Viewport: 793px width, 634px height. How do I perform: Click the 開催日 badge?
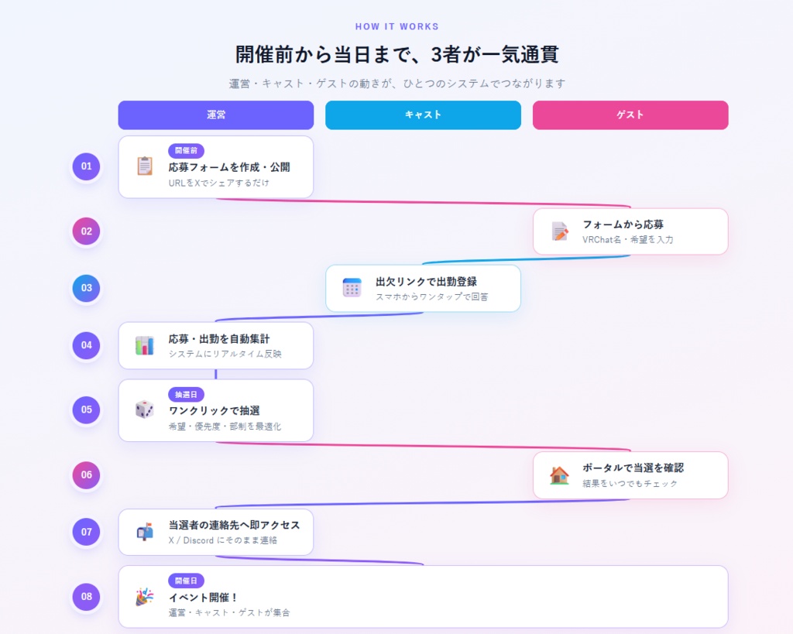186,581
